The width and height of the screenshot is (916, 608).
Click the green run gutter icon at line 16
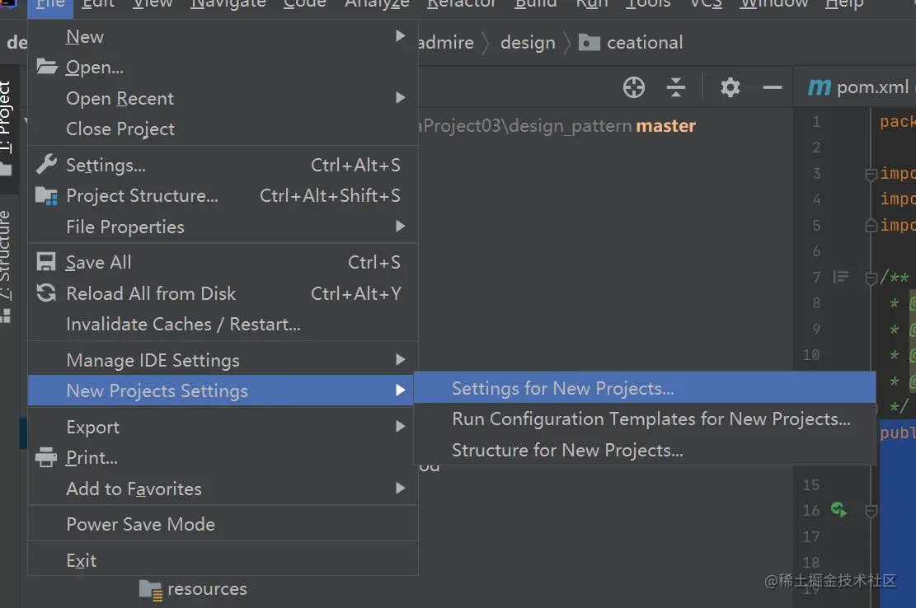[x=838, y=510]
